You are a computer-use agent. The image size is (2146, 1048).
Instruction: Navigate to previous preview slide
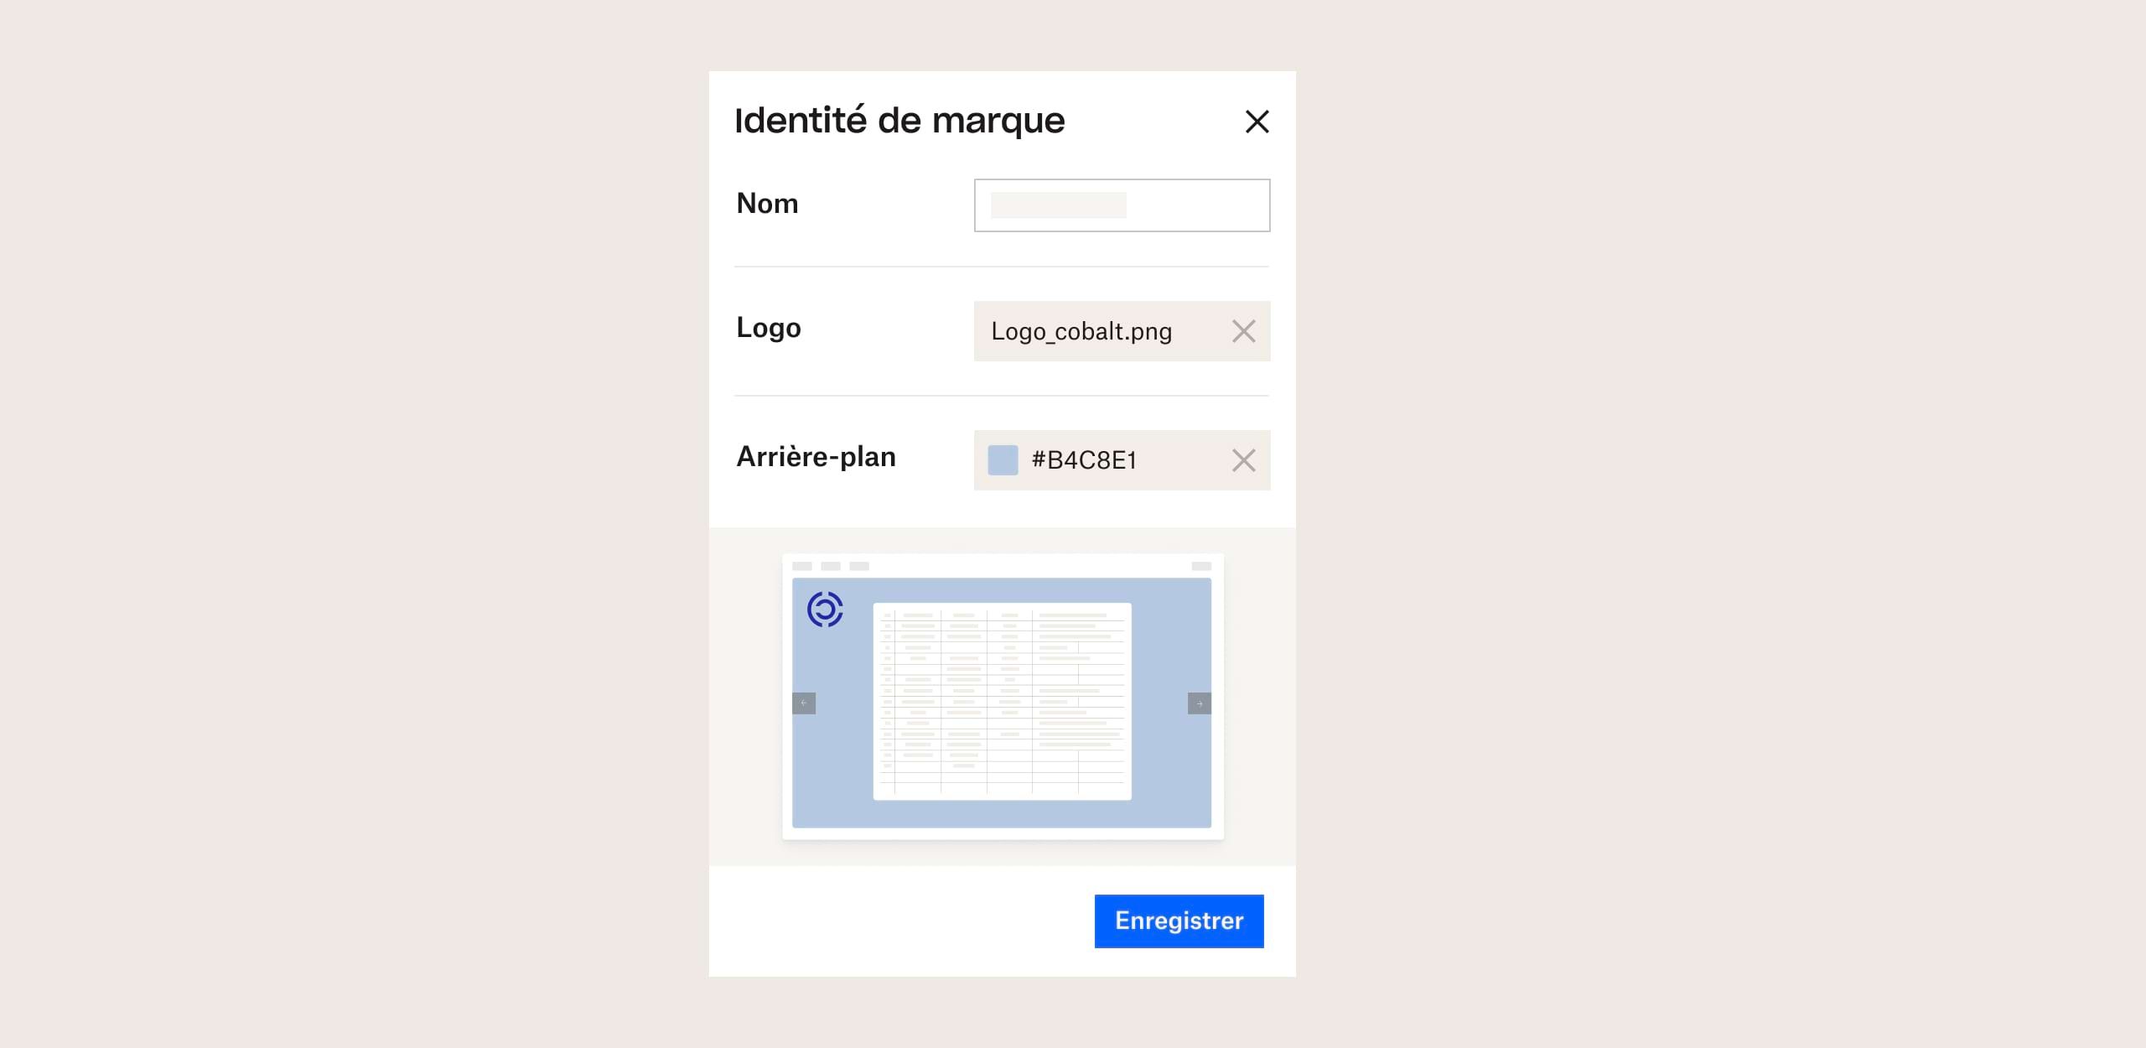point(805,704)
